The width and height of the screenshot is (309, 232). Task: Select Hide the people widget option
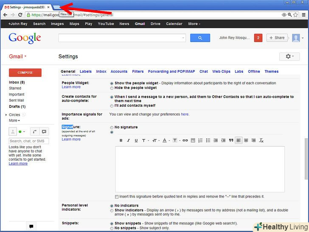pyautogui.click(x=112, y=88)
